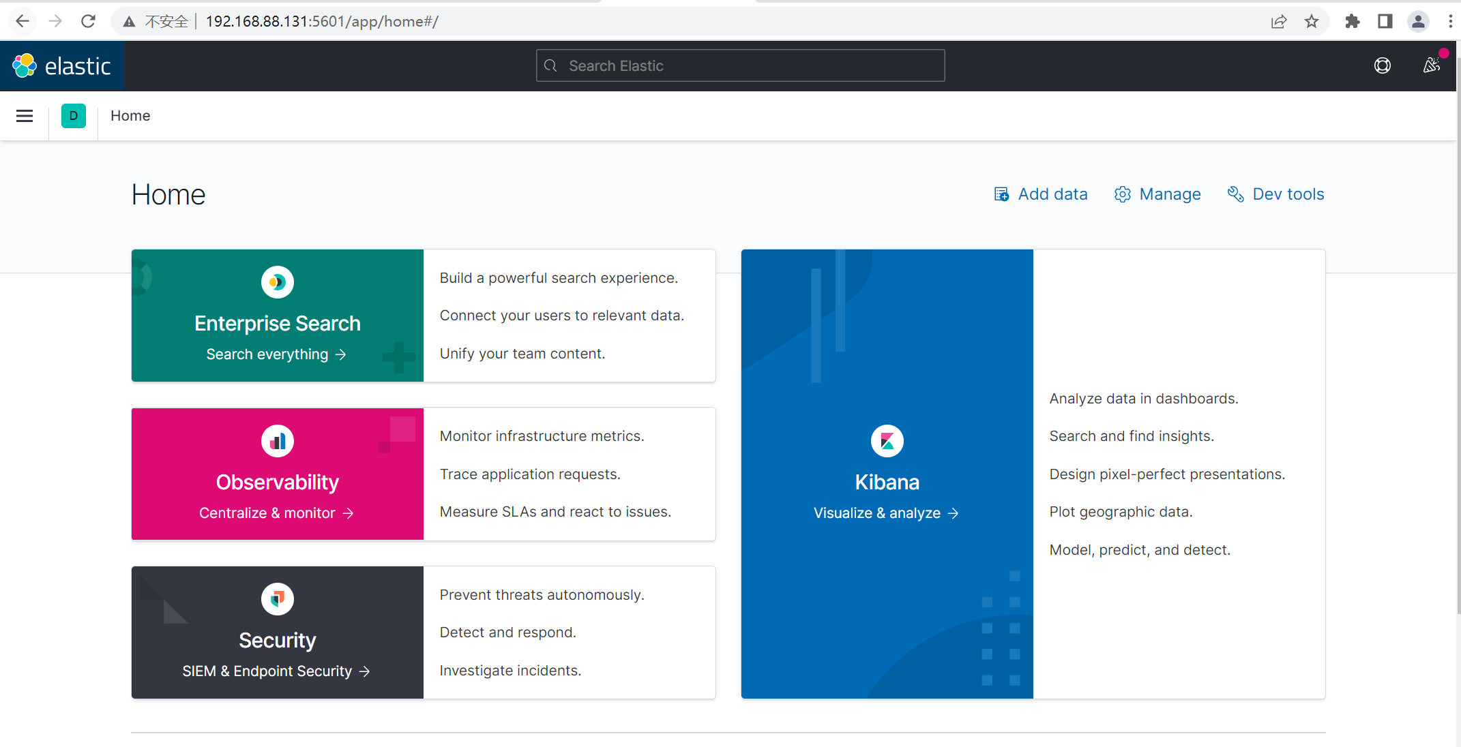Click the browser address bar URL
Viewport: 1461px width, 747px height.
(322, 21)
